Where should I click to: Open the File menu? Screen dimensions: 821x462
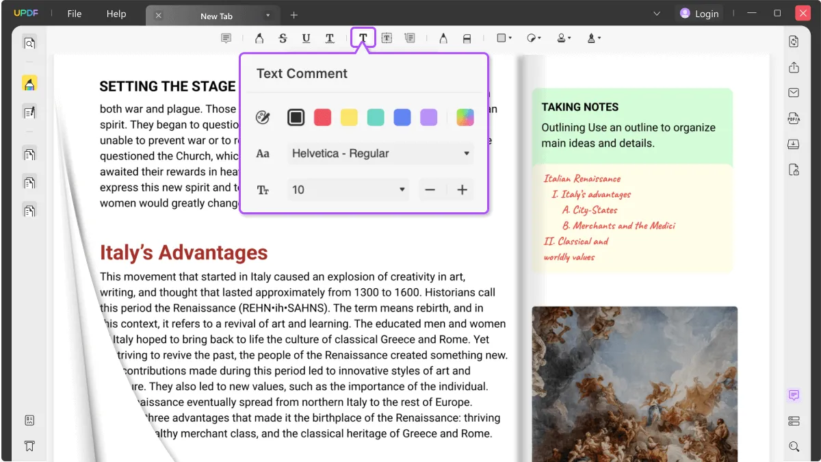pyautogui.click(x=74, y=13)
